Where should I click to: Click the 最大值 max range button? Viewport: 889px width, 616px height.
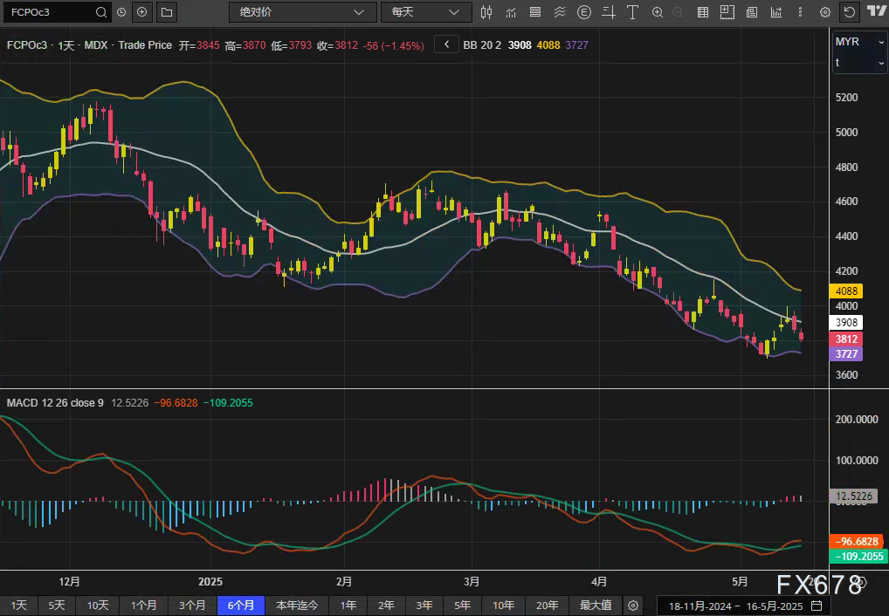tap(596, 606)
